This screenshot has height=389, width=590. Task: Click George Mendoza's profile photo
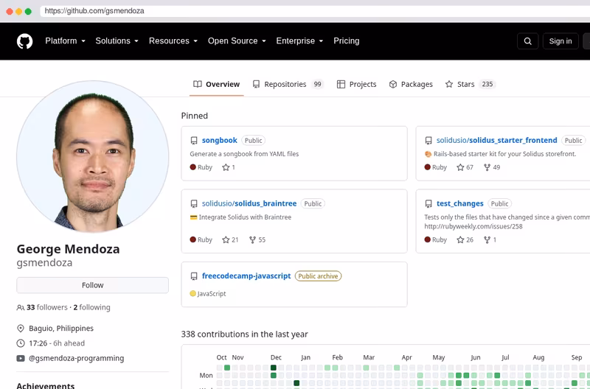point(93,156)
